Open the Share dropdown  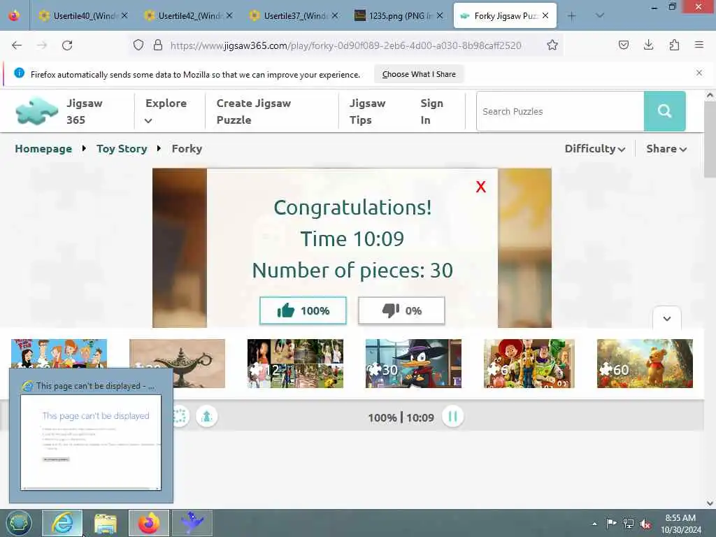(x=666, y=149)
